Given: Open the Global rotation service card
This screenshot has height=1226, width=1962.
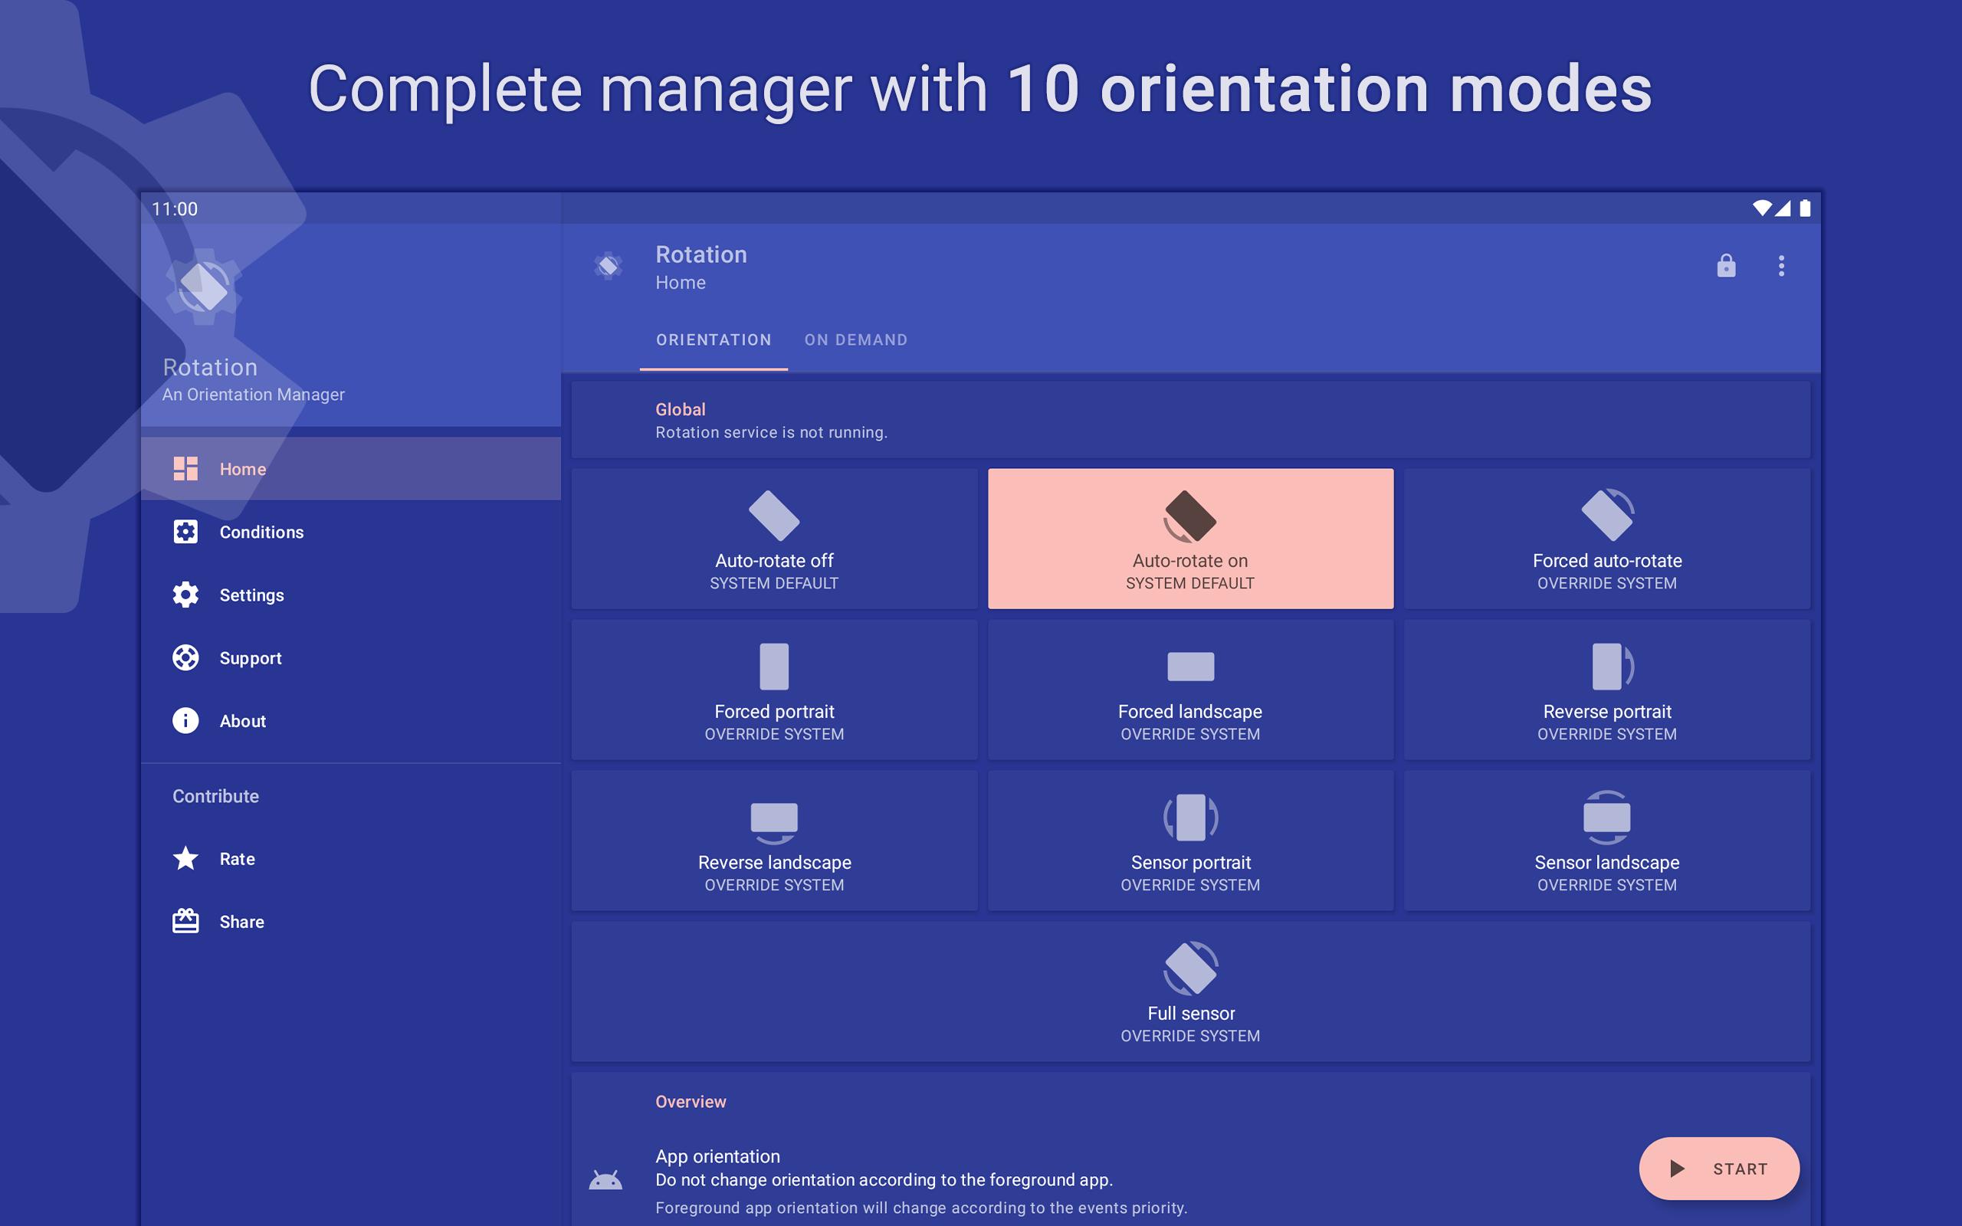Looking at the screenshot, I should click(x=1190, y=420).
